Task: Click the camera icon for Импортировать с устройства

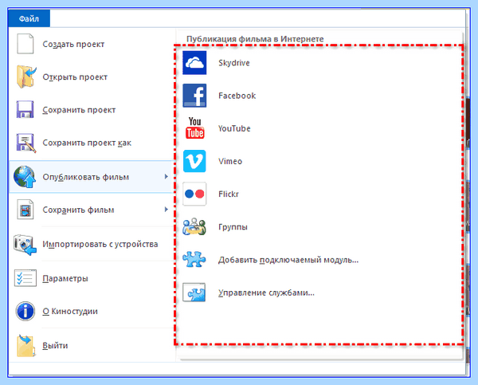Action: click(25, 245)
